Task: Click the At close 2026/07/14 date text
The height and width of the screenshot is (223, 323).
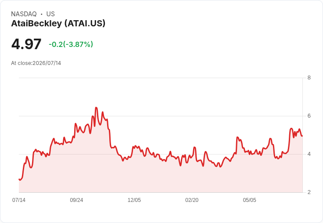Action: 36,63
